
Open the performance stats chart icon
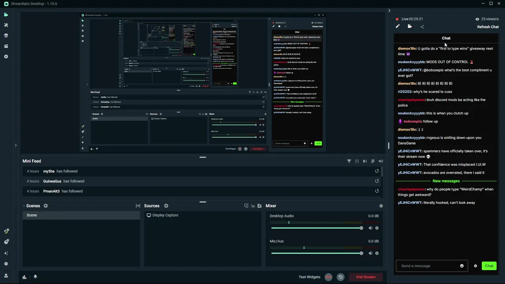(24, 277)
